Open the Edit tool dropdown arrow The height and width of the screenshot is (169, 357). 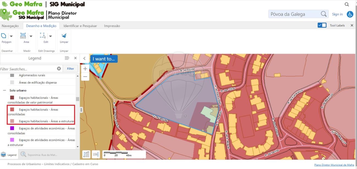50,36
